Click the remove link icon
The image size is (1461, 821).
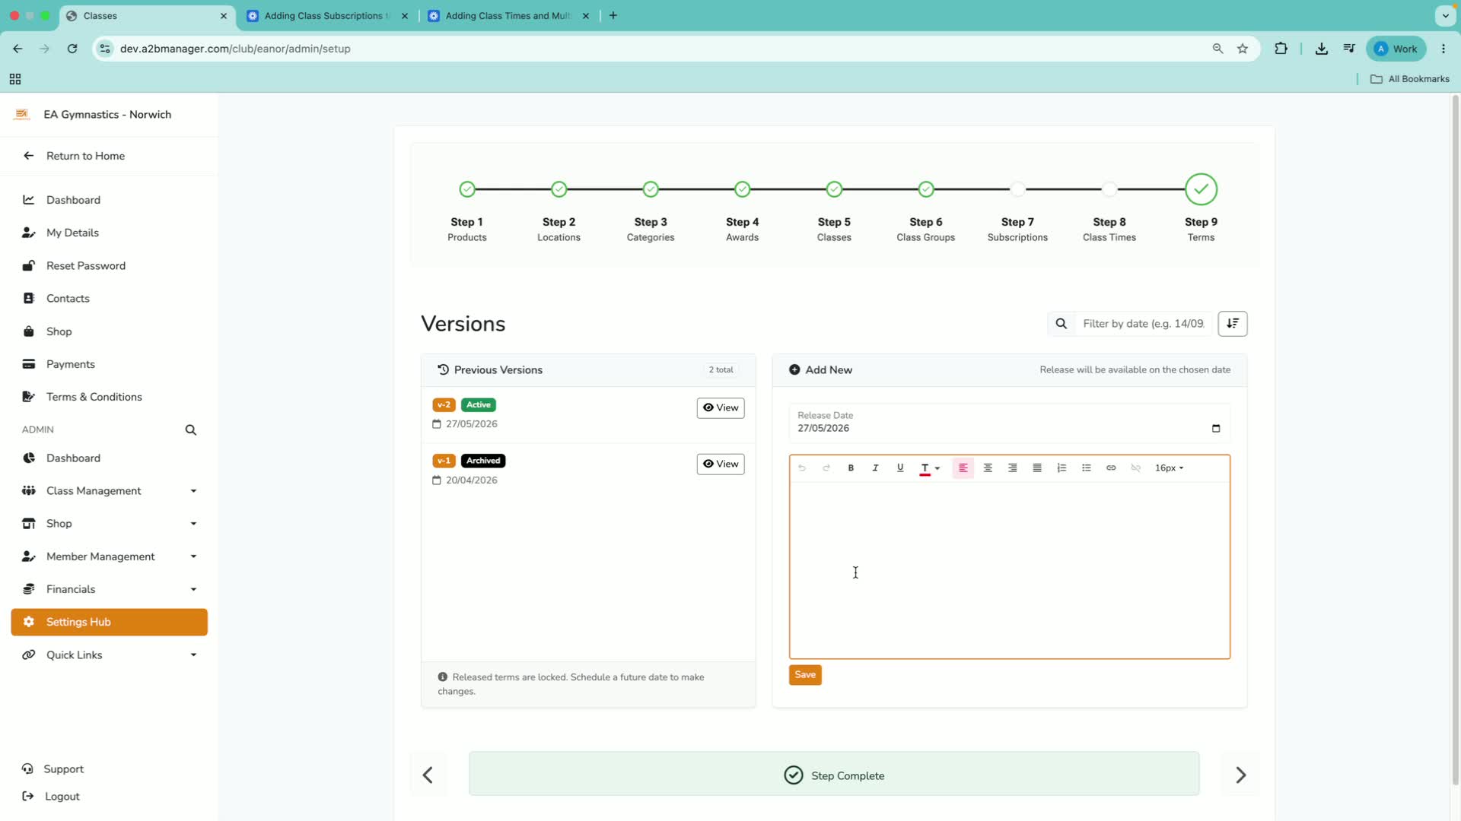point(1136,468)
